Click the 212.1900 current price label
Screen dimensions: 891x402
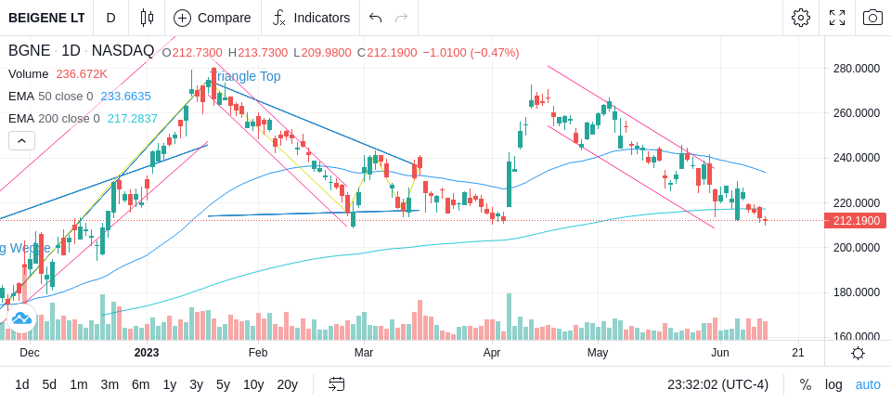click(x=855, y=221)
